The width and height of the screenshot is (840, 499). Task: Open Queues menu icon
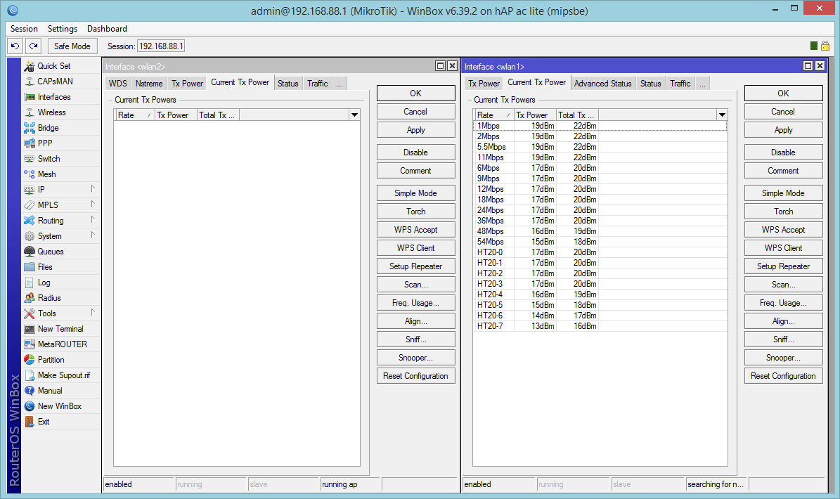pos(30,252)
